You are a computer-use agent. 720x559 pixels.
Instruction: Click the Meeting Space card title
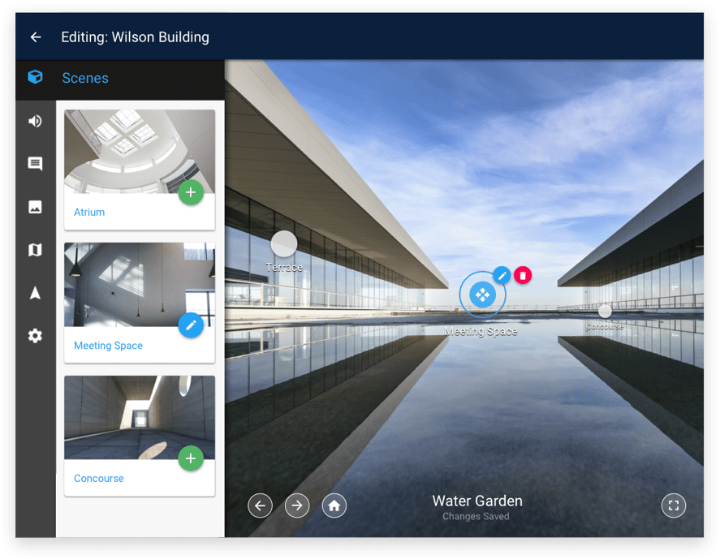coord(109,345)
